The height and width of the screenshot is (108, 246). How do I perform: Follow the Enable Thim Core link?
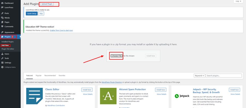pos(61,30)
